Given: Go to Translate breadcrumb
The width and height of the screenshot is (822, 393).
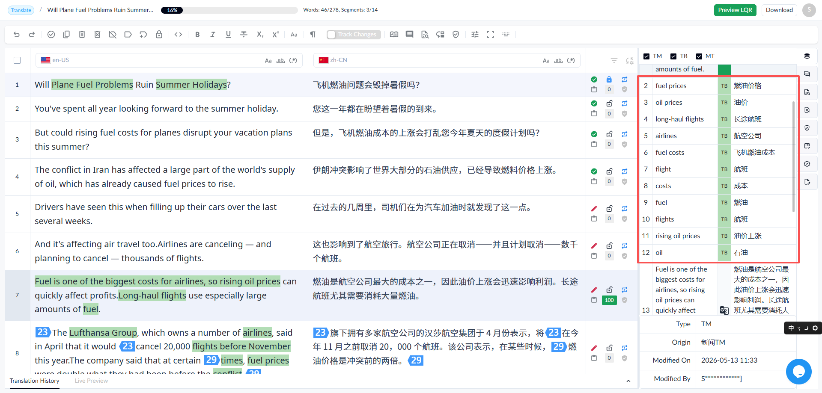Looking at the screenshot, I should [21, 10].
